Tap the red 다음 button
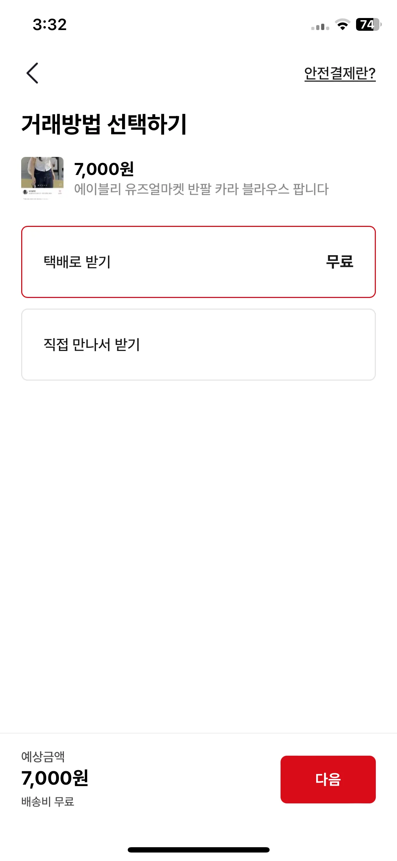The width and height of the screenshot is (397, 861). point(328,779)
